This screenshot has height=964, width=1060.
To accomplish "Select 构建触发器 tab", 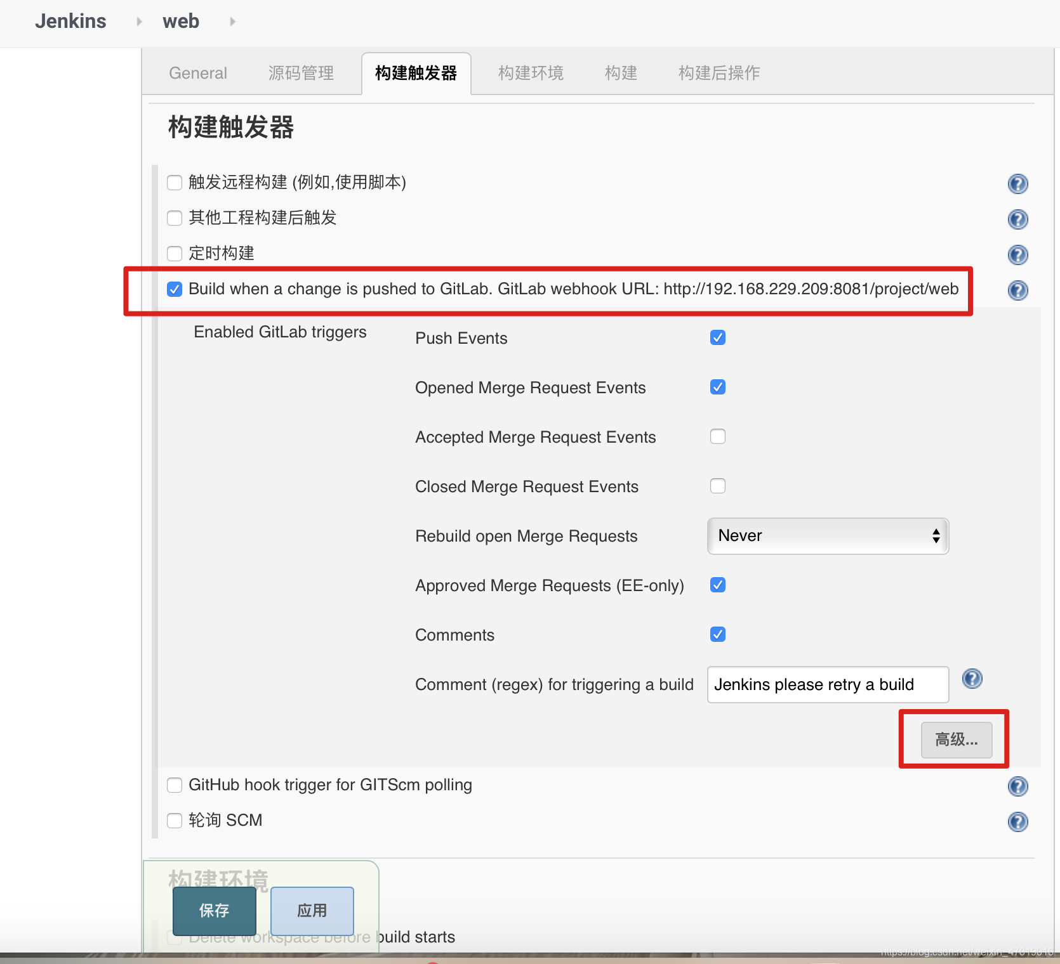I will (x=416, y=73).
